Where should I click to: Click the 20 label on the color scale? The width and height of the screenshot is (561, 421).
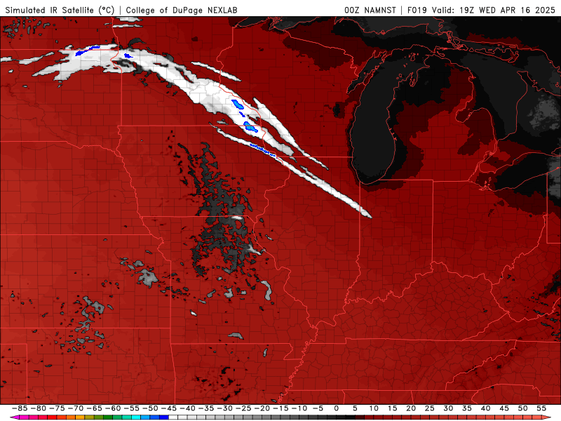pos(411,408)
